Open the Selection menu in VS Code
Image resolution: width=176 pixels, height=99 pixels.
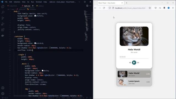click(x=17, y=2)
